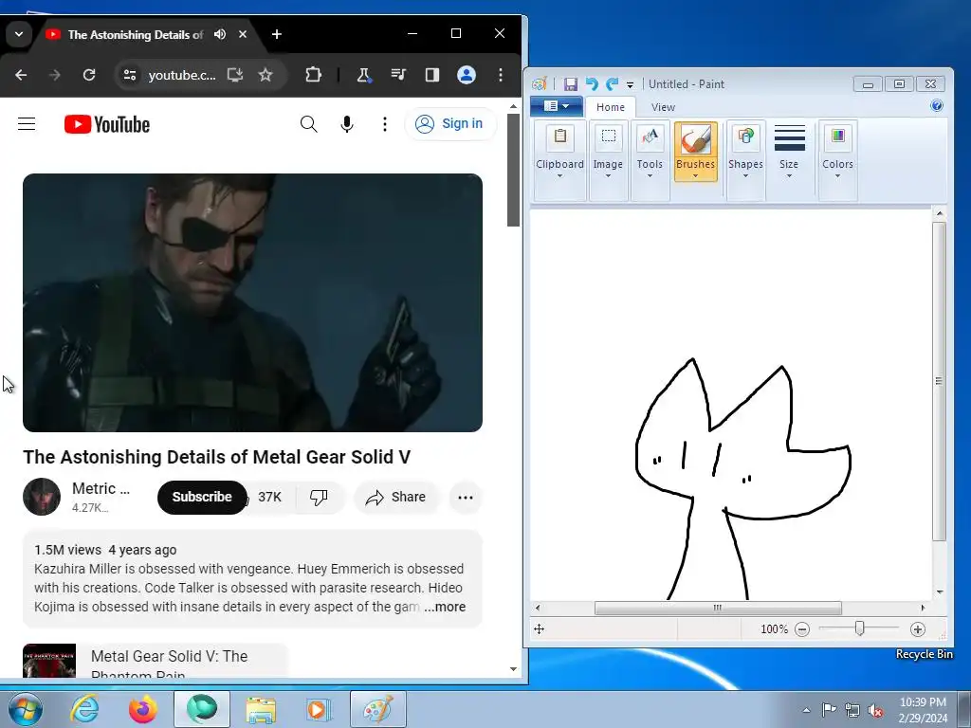Screen dimensions: 971x728
Task: Click Paint horizontal scrollbar thumb
Action: tap(718, 608)
